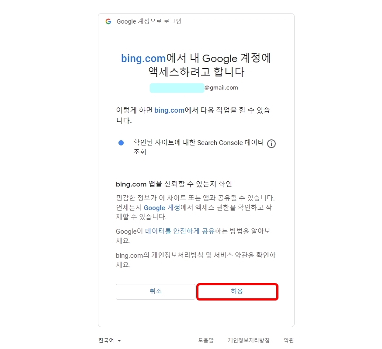
Task: Open the bing.com link in the heading
Action: point(143,58)
